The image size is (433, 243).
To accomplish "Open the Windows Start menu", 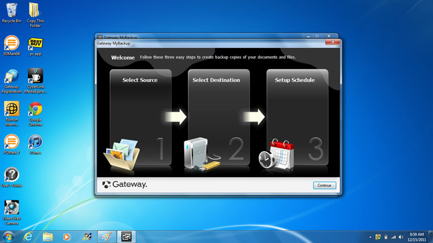I will 8,237.
